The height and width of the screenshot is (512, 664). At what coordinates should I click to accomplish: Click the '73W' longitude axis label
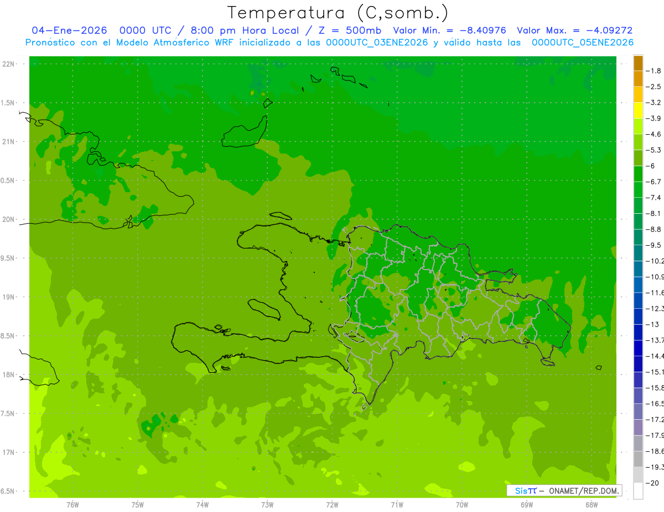coord(267,504)
